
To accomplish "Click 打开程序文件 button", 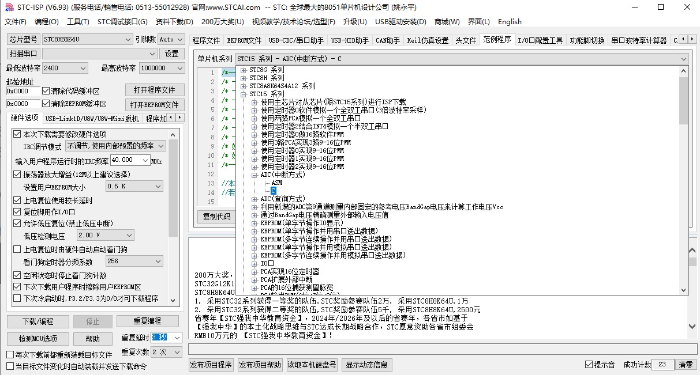I will pyautogui.click(x=155, y=90).
